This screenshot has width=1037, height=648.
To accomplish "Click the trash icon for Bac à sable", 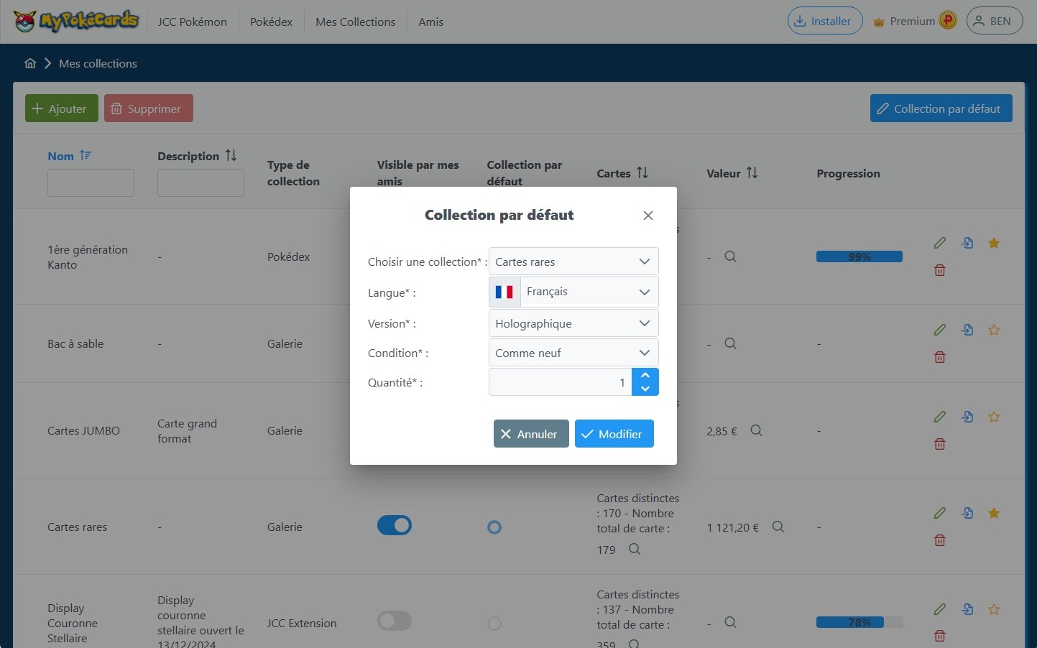I will [939, 357].
